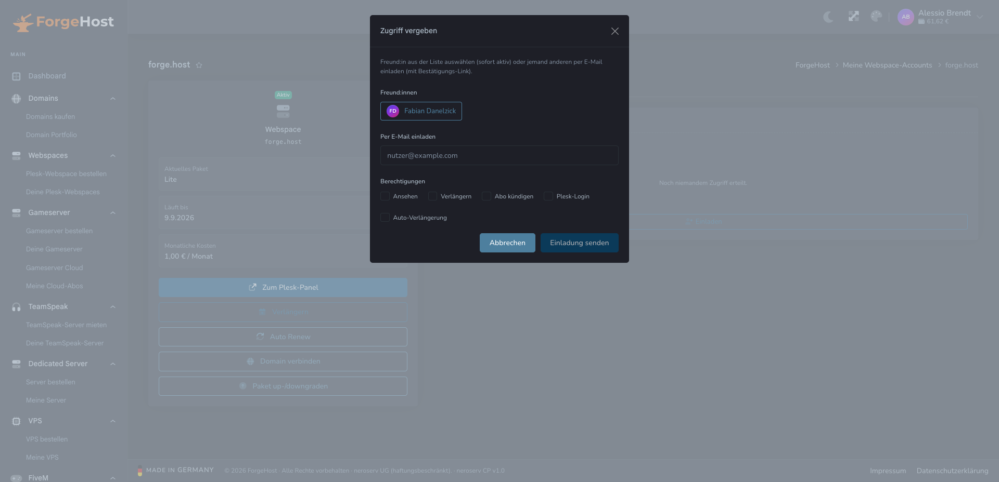Click the Dashboard grid icon

click(x=16, y=76)
